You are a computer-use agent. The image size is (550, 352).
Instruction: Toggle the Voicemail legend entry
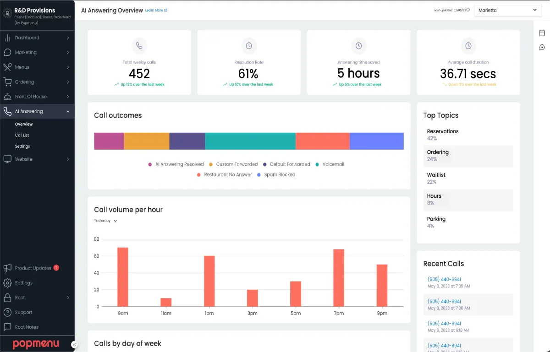point(330,164)
